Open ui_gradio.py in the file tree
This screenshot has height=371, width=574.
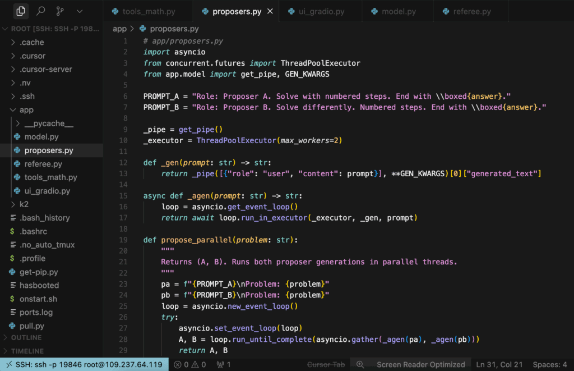pyautogui.click(x=47, y=191)
